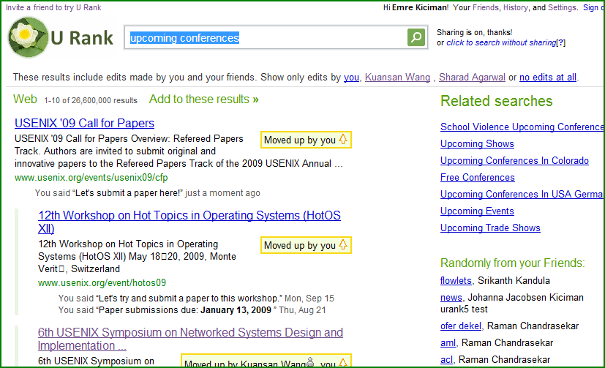Click 'click to search without sharing'

(x=501, y=43)
